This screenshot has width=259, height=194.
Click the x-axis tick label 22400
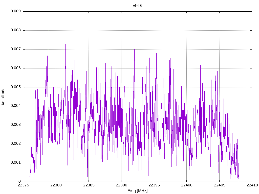tap(187, 185)
